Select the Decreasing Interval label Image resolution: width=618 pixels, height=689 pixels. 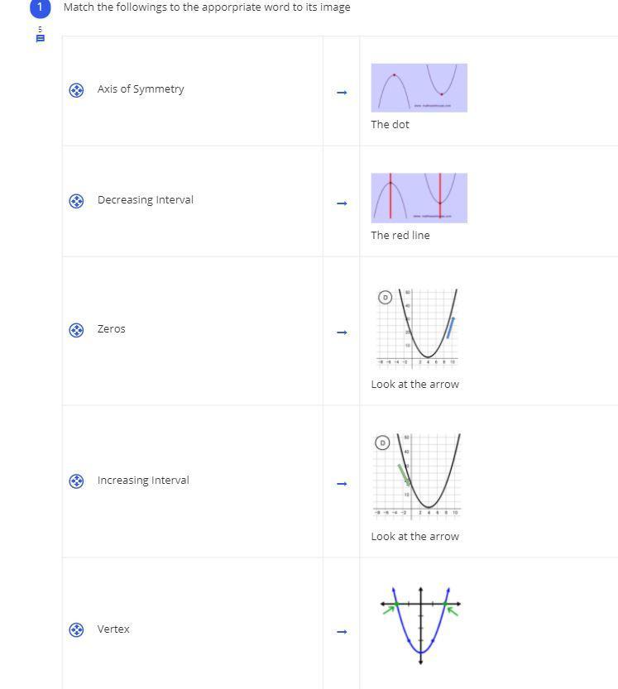(146, 200)
